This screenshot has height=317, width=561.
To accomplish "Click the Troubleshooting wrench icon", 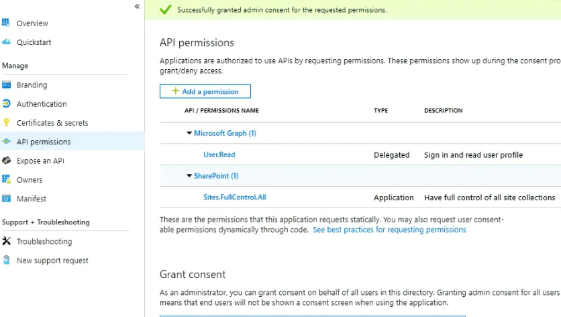I will pyautogui.click(x=6, y=241).
